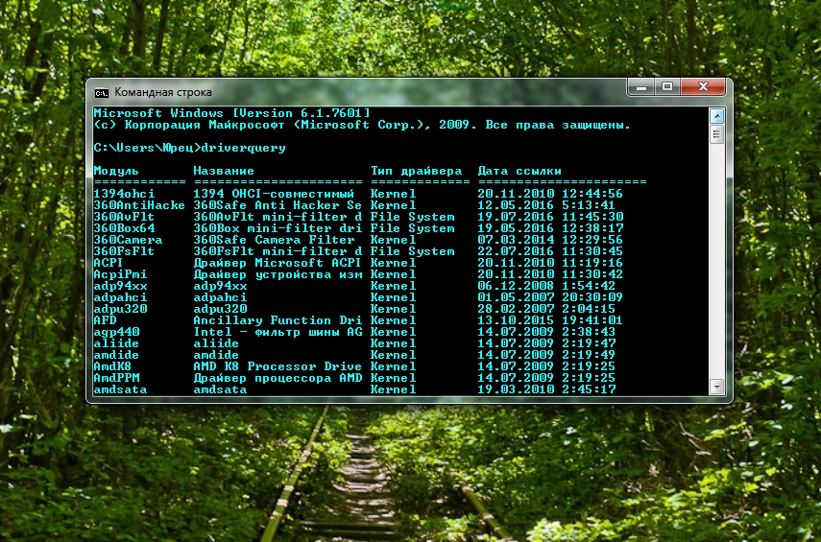821x542 pixels.
Task: Click the date '13.10.2015 19:41:01'
Action: pyautogui.click(x=550, y=320)
